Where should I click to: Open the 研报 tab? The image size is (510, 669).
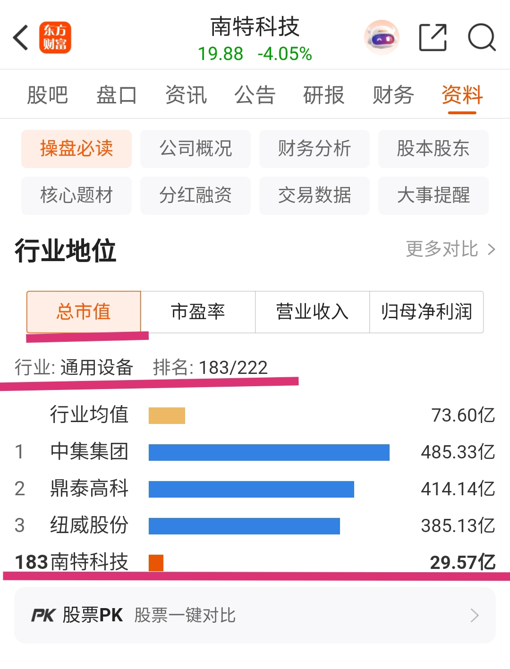click(324, 95)
